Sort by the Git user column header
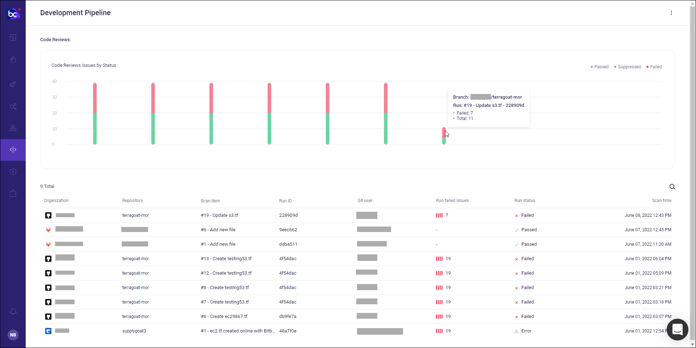 point(365,201)
